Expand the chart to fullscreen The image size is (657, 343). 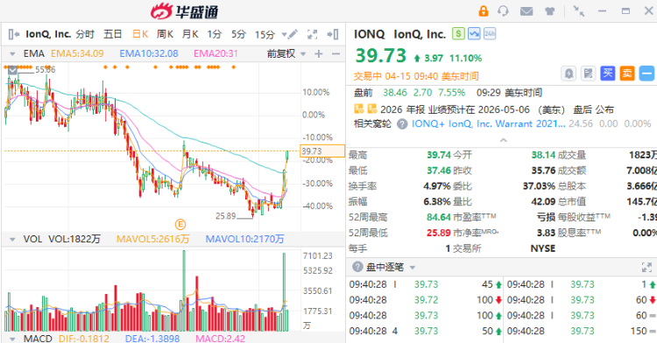[312, 34]
